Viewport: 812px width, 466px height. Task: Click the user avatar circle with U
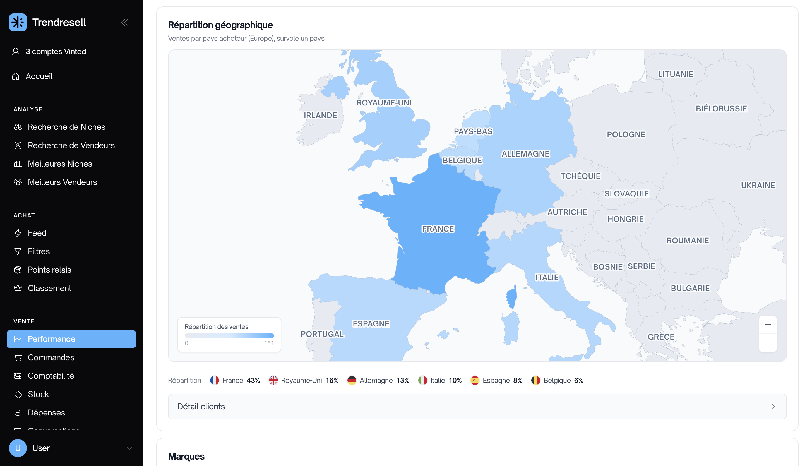click(x=18, y=448)
